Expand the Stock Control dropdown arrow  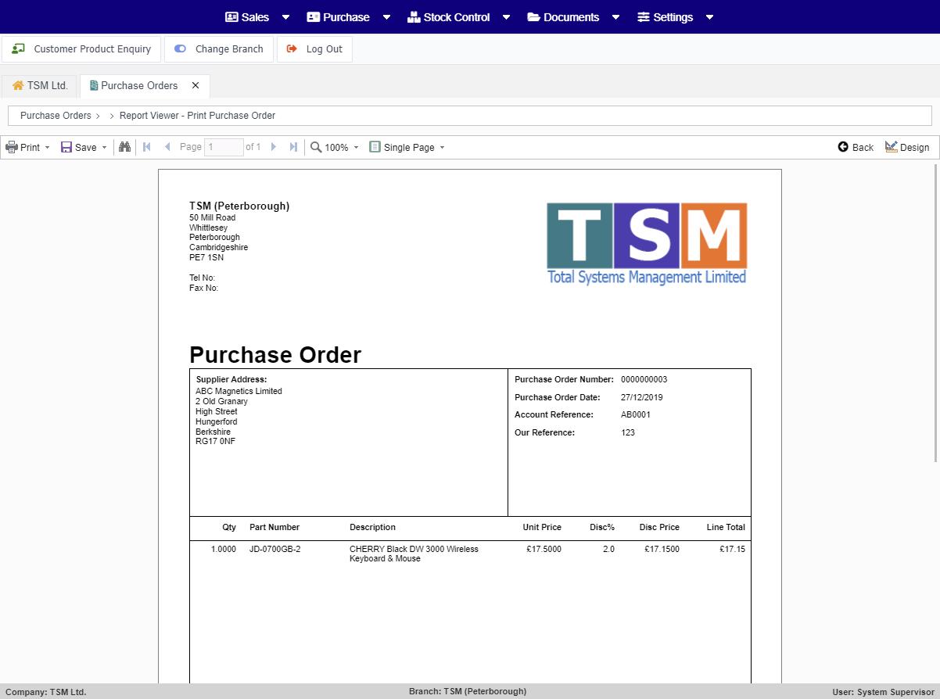click(x=506, y=17)
